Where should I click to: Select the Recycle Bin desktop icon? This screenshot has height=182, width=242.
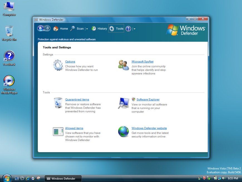coord(9,33)
